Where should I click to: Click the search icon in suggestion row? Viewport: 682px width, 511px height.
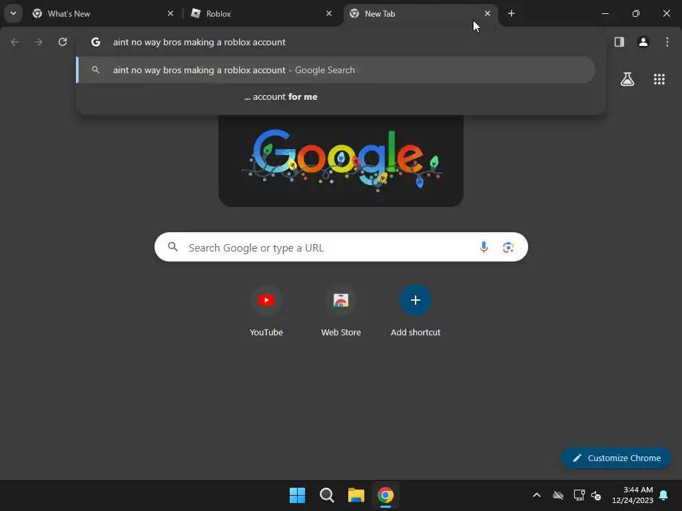[x=96, y=70]
